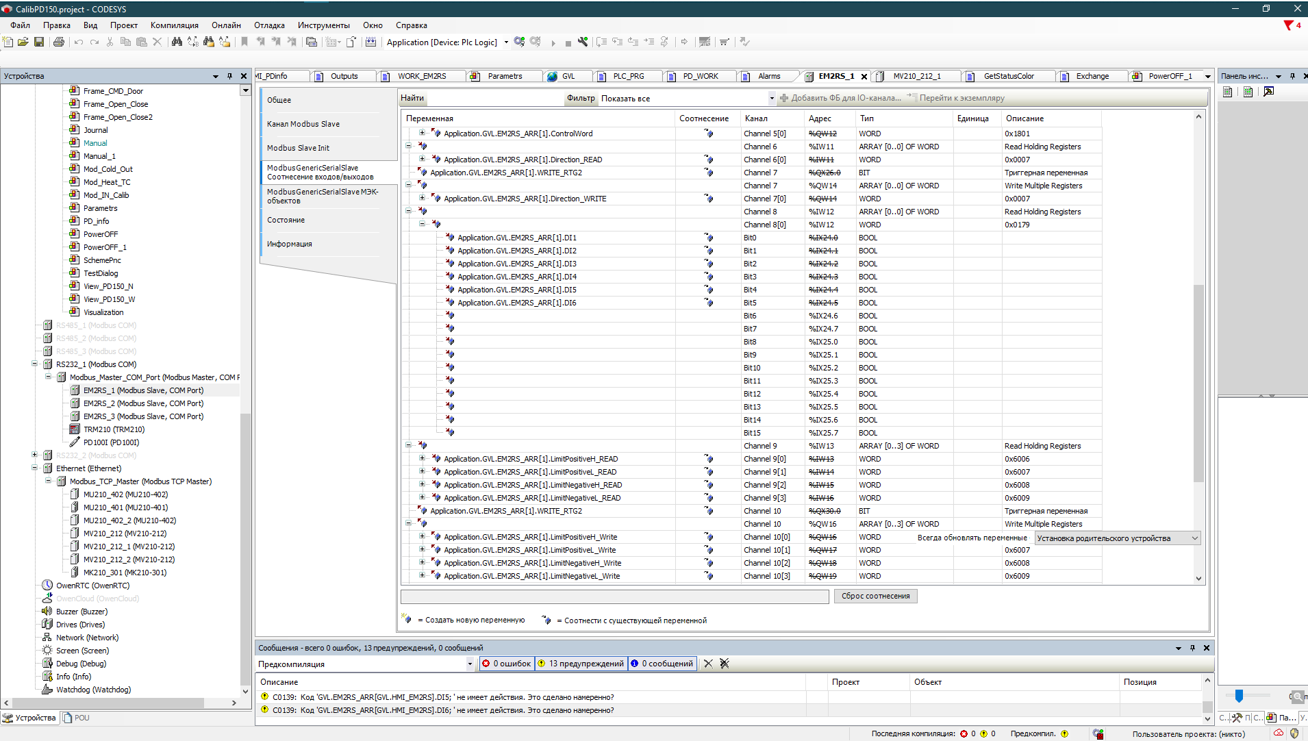Screen dimensions: 1308x741
Task: Print the current document
Action: coord(59,42)
